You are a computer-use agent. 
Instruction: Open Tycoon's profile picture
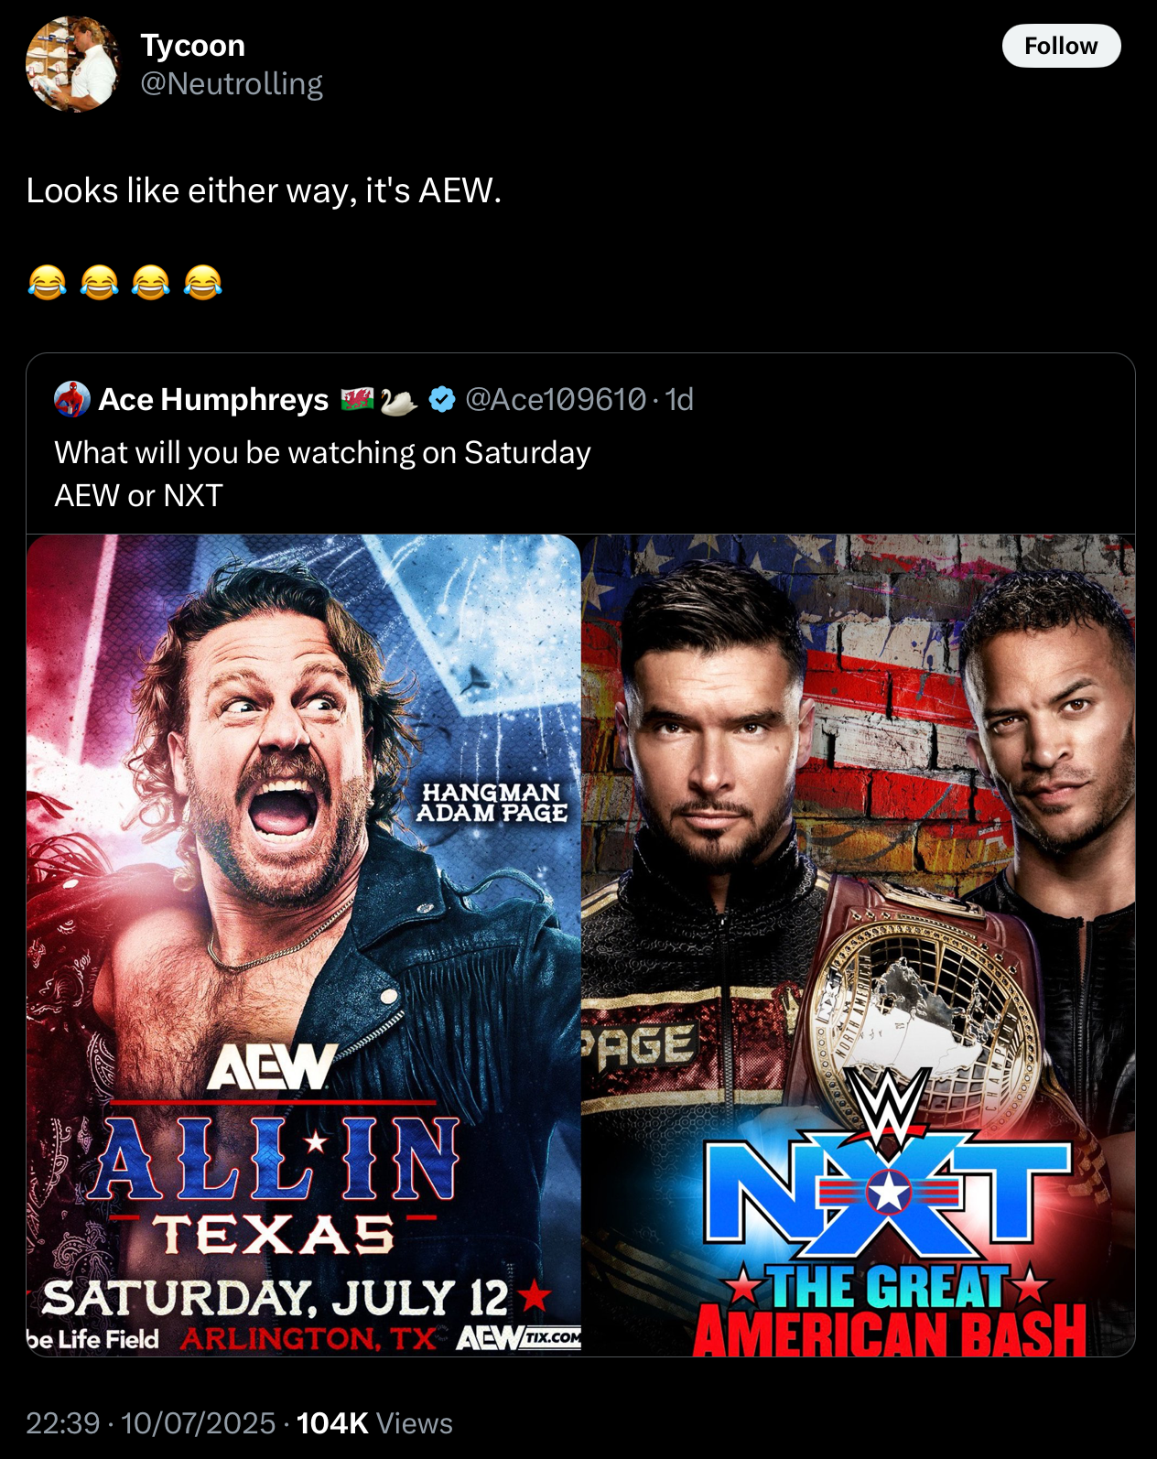(x=73, y=64)
